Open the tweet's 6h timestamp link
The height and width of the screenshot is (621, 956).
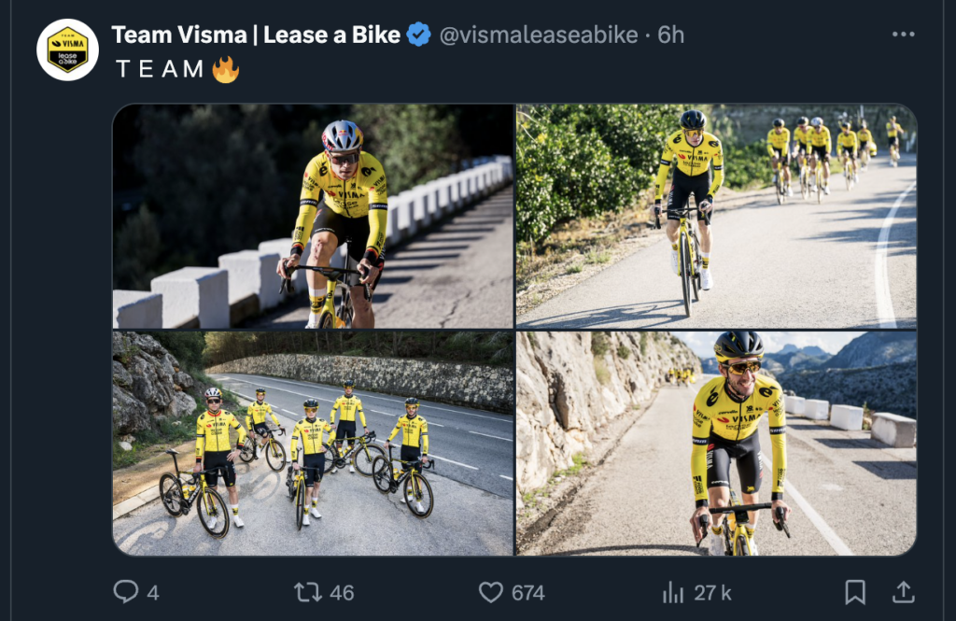[670, 35]
